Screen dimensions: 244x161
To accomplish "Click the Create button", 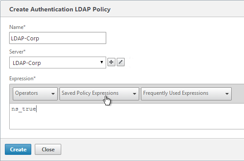I will 18,150.
